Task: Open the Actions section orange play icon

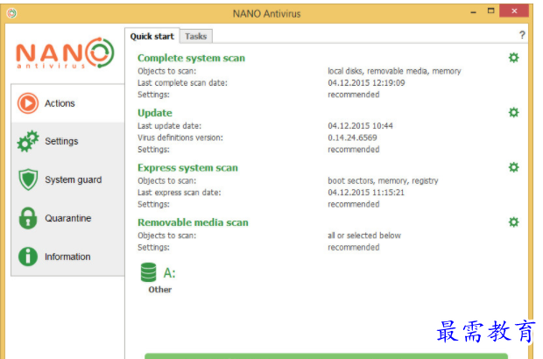Action: pos(28,103)
